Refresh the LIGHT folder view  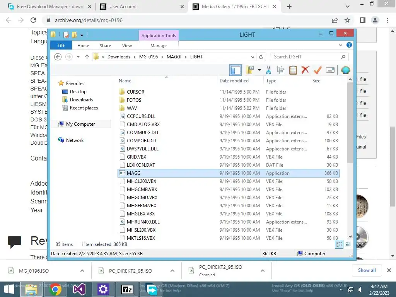pos(261,57)
